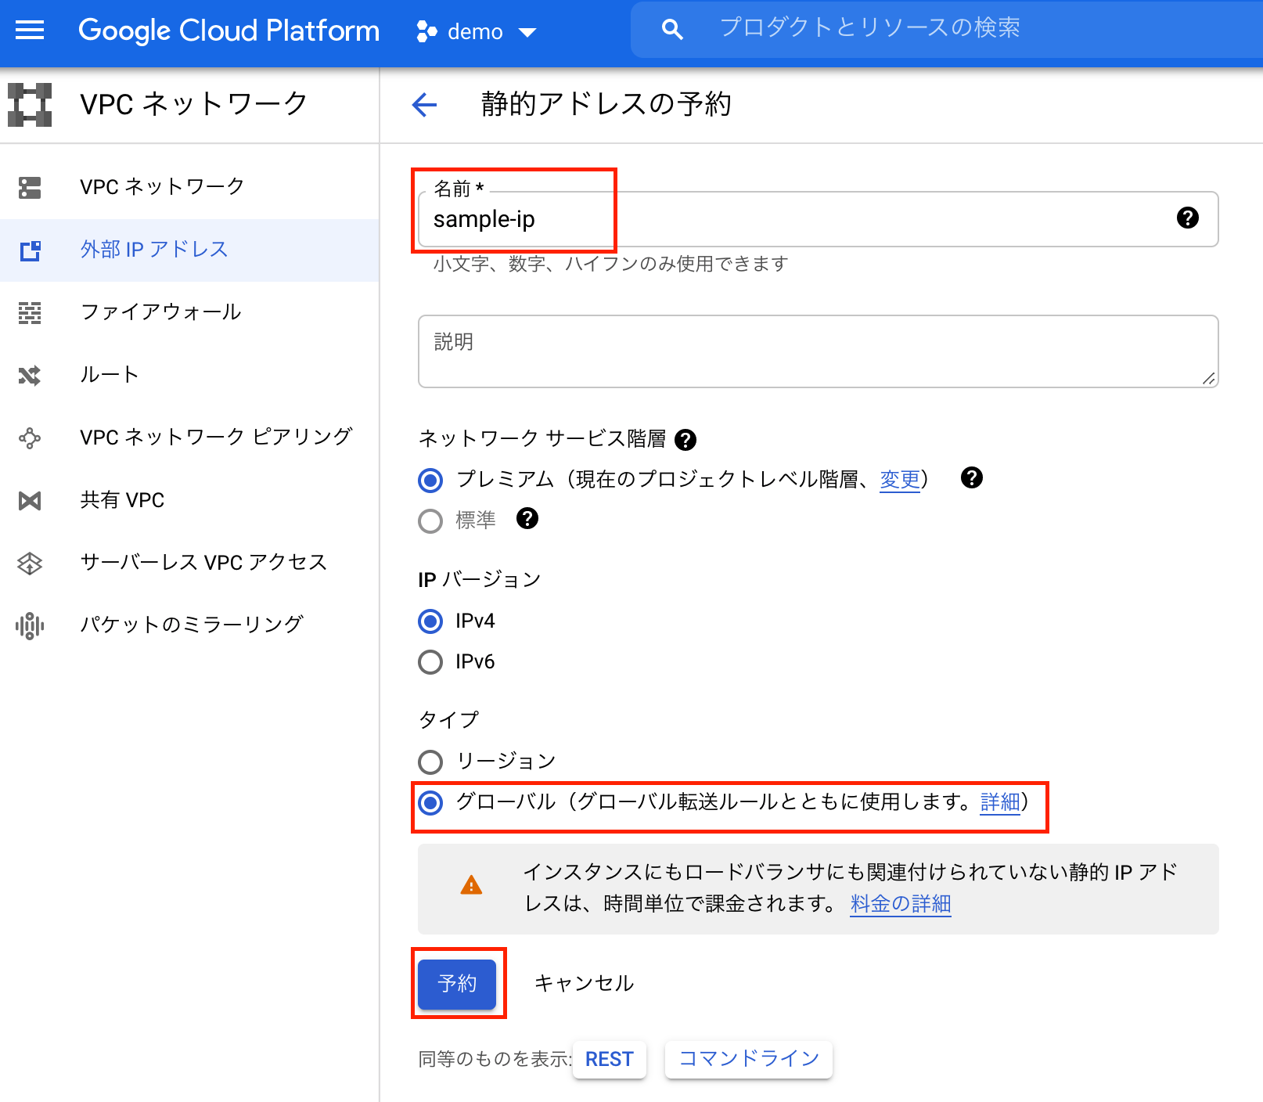Click the 共有 VPC icon
Viewport: 1263px width, 1102px height.
(x=29, y=499)
